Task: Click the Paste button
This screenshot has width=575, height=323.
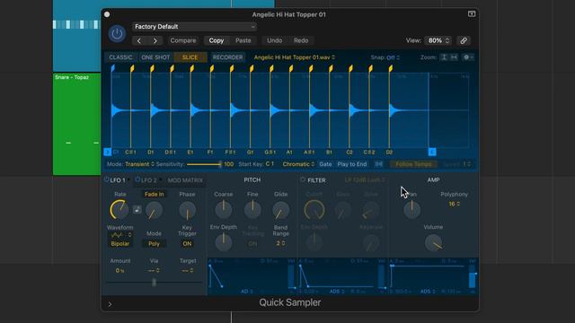Action: (x=243, y=40)
